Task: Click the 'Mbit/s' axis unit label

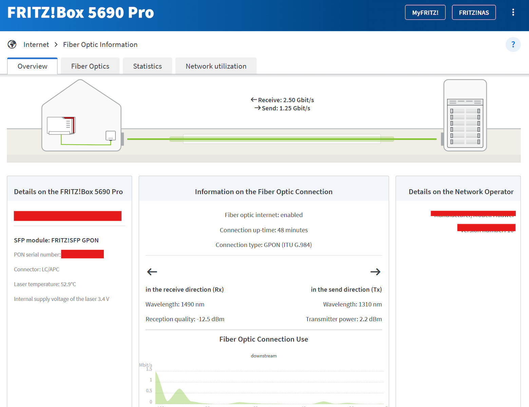Action: point(146,365)
